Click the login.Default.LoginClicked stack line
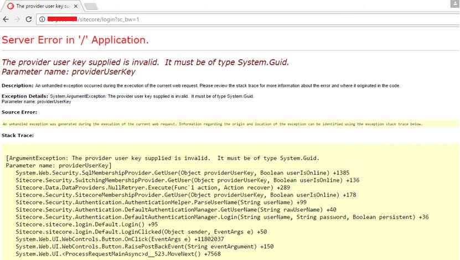Image resolution: width=460 pixels, height=260 pixels. click(x=141, y=232)
